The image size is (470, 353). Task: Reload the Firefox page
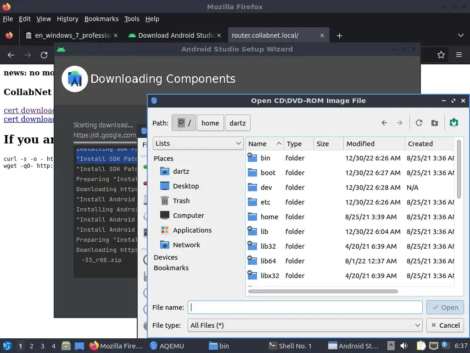(x=44, y=55)
